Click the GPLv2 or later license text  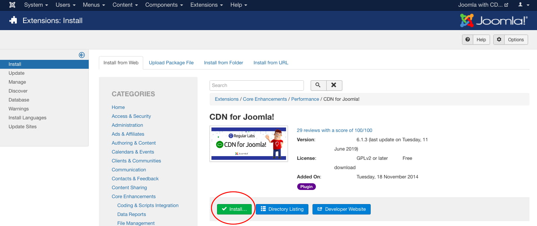coord(372,158)
